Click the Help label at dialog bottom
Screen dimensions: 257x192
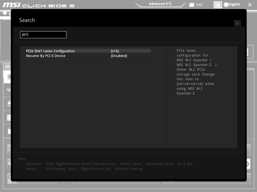click(x=22, y=159)
